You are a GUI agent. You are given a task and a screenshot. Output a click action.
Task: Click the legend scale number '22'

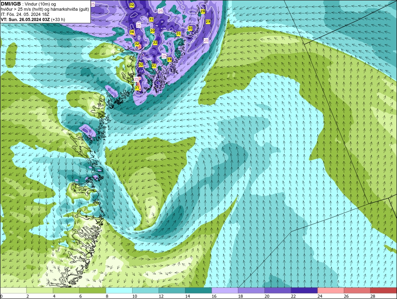(x=293, y=296)
